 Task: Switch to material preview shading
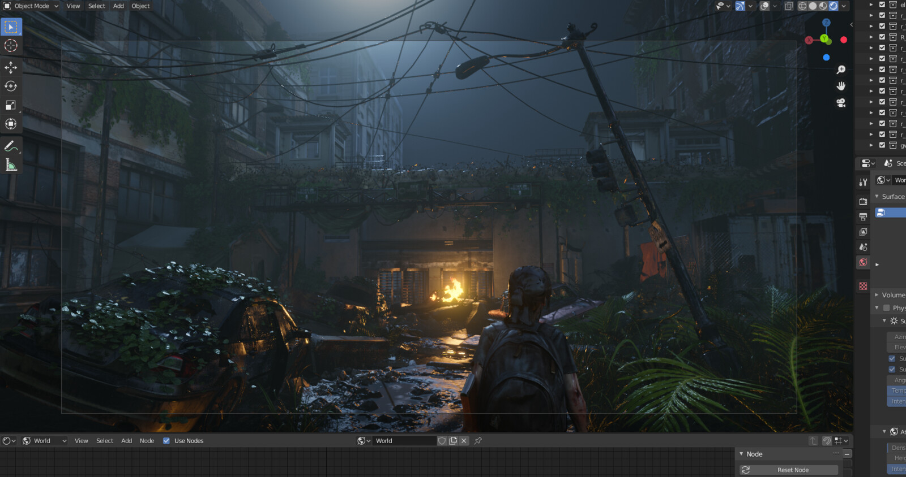click(823, 6)
